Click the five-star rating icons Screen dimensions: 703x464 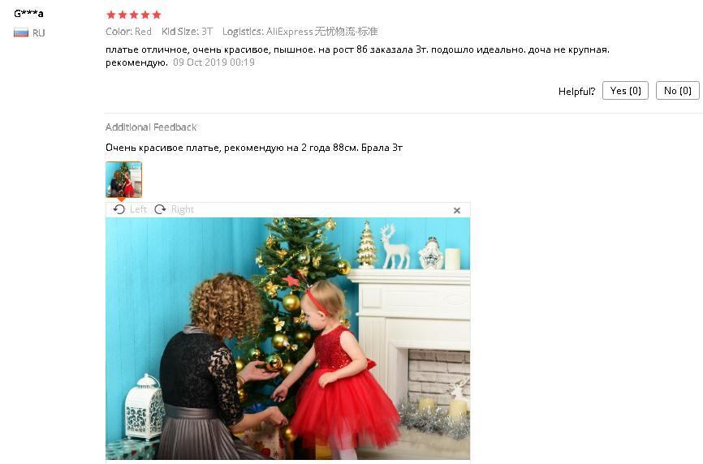134,15
